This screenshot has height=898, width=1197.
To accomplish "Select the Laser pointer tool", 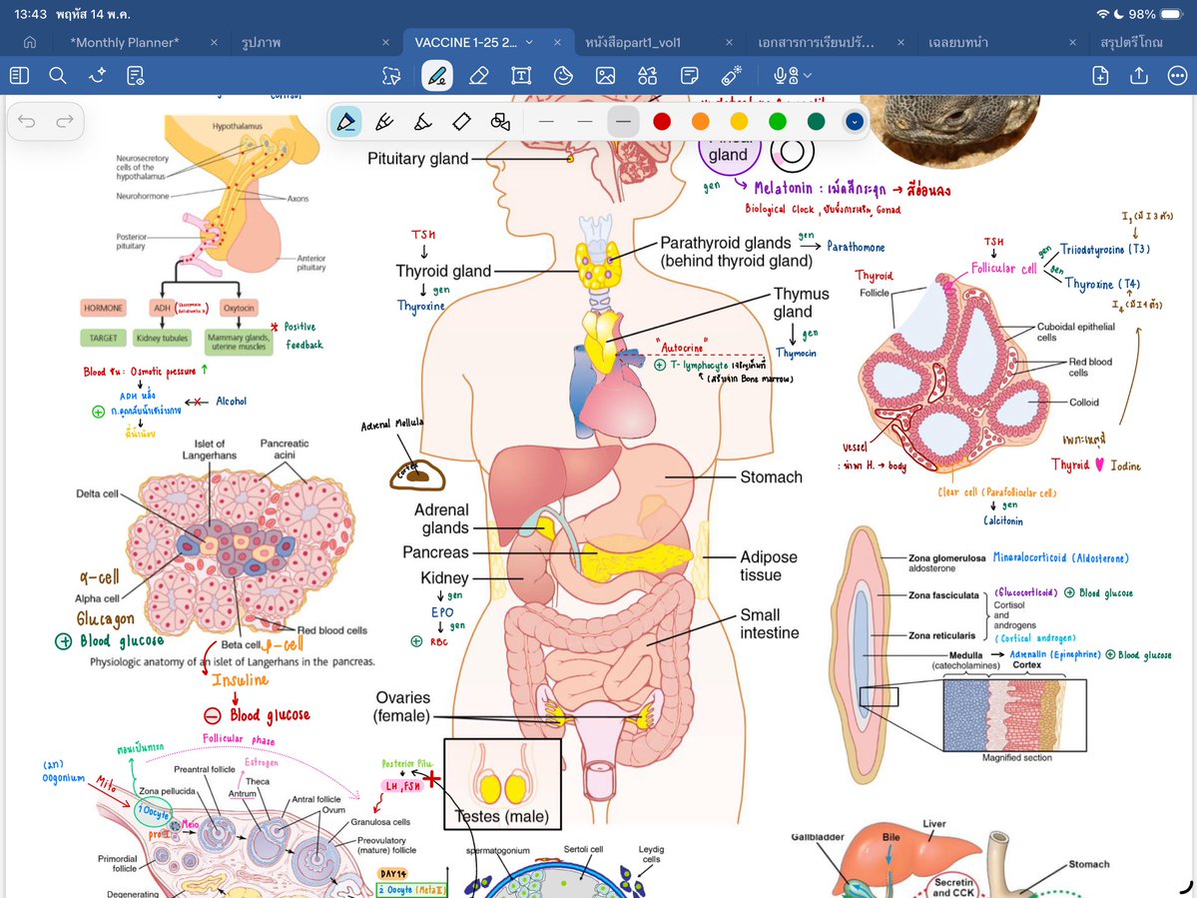I will [x=732, y=76].
